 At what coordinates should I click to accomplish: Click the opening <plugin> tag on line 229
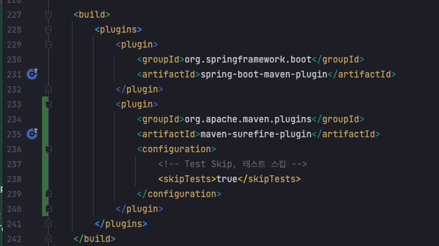(x=136, y=44)
